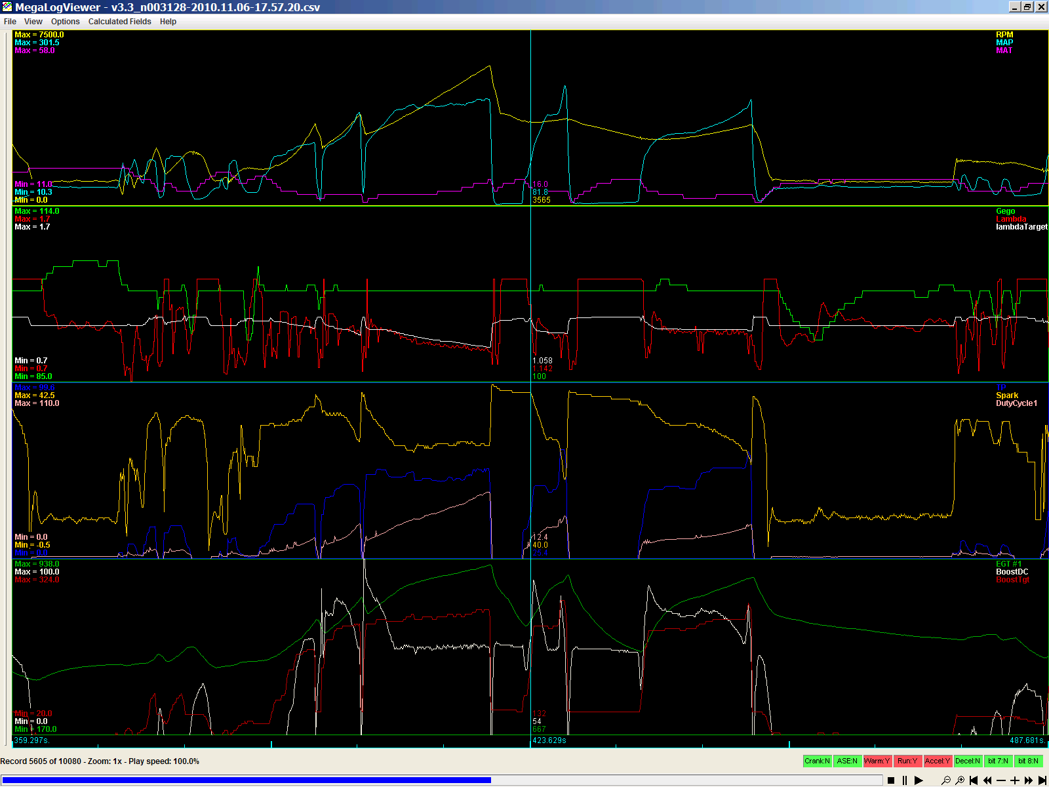The height and width of the screenshot is (787, 1049).
Task: Click cursor lambda reading 1.058
Action: tap(542, 361)
